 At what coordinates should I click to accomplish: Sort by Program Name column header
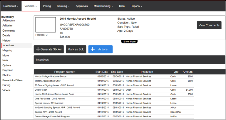pyautogui.click(x=64, y=72)
